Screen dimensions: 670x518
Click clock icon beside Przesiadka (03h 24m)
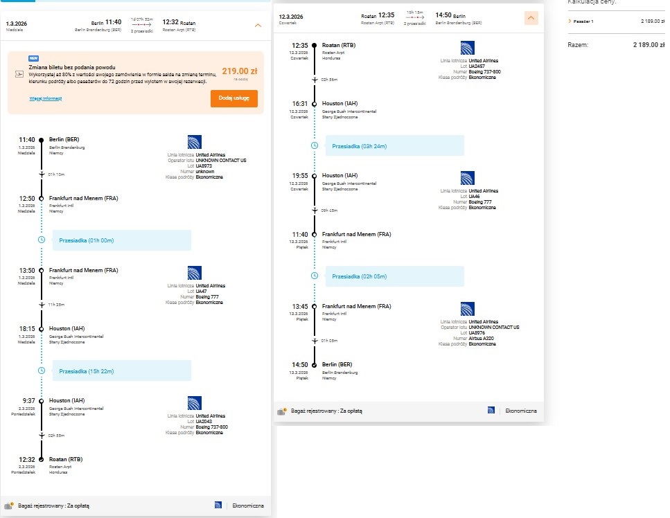[x=315, y=145]
